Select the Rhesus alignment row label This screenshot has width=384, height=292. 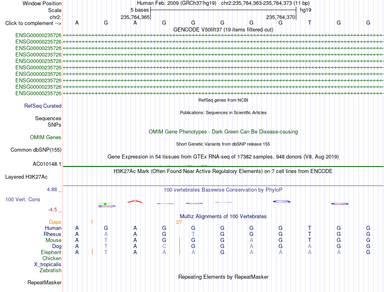pyautogui.click(x=53, y=234)
